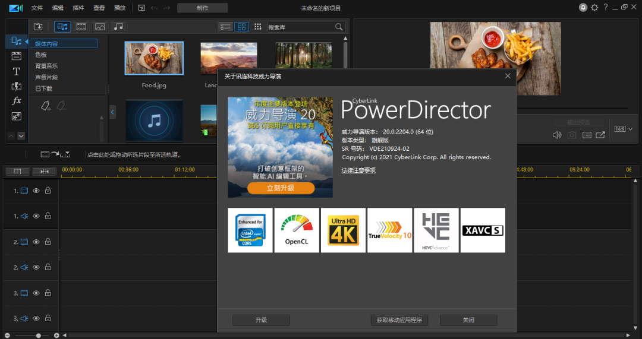Click the undo arrow
Screen dimensions: 642x339
pyautogui.click(x=154, y=8)
